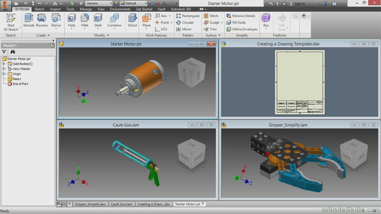Screen dimensions: 381x214
Task: Create a work Axis
Action: click(x=161, y=16)
